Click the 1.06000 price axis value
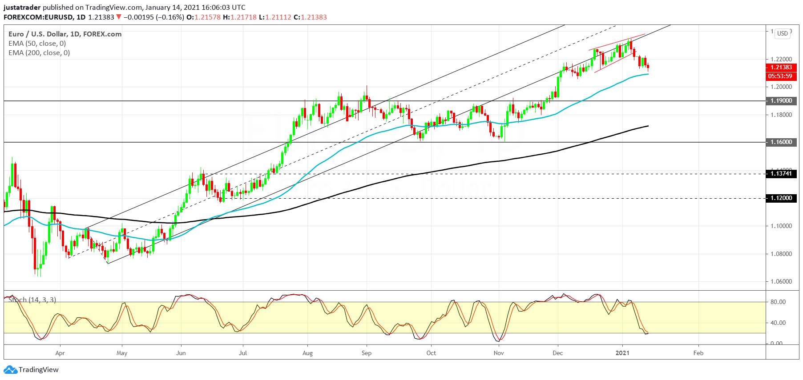The image size is (803, 380). [x=781, y=282]
